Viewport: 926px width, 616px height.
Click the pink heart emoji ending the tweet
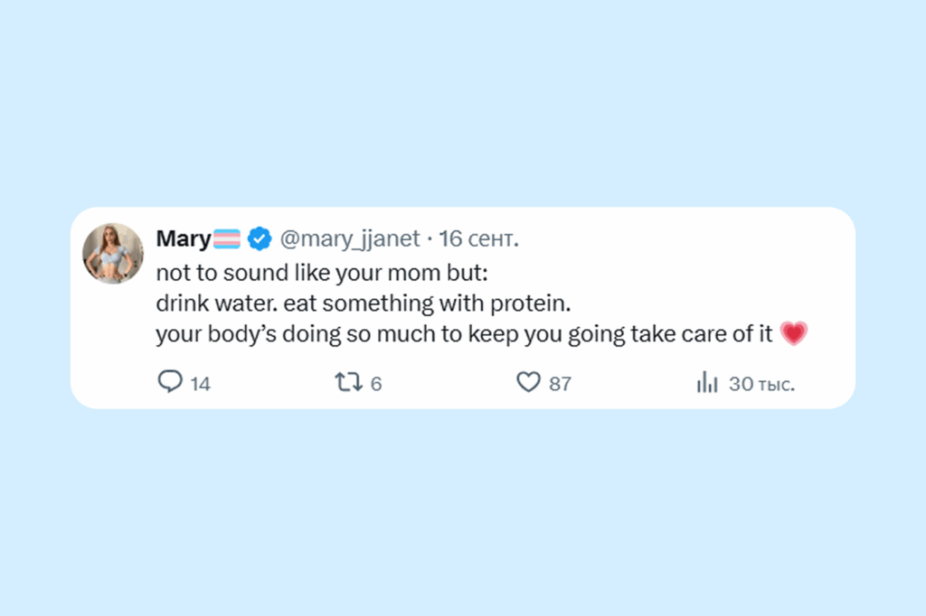(x=793, y=334)
